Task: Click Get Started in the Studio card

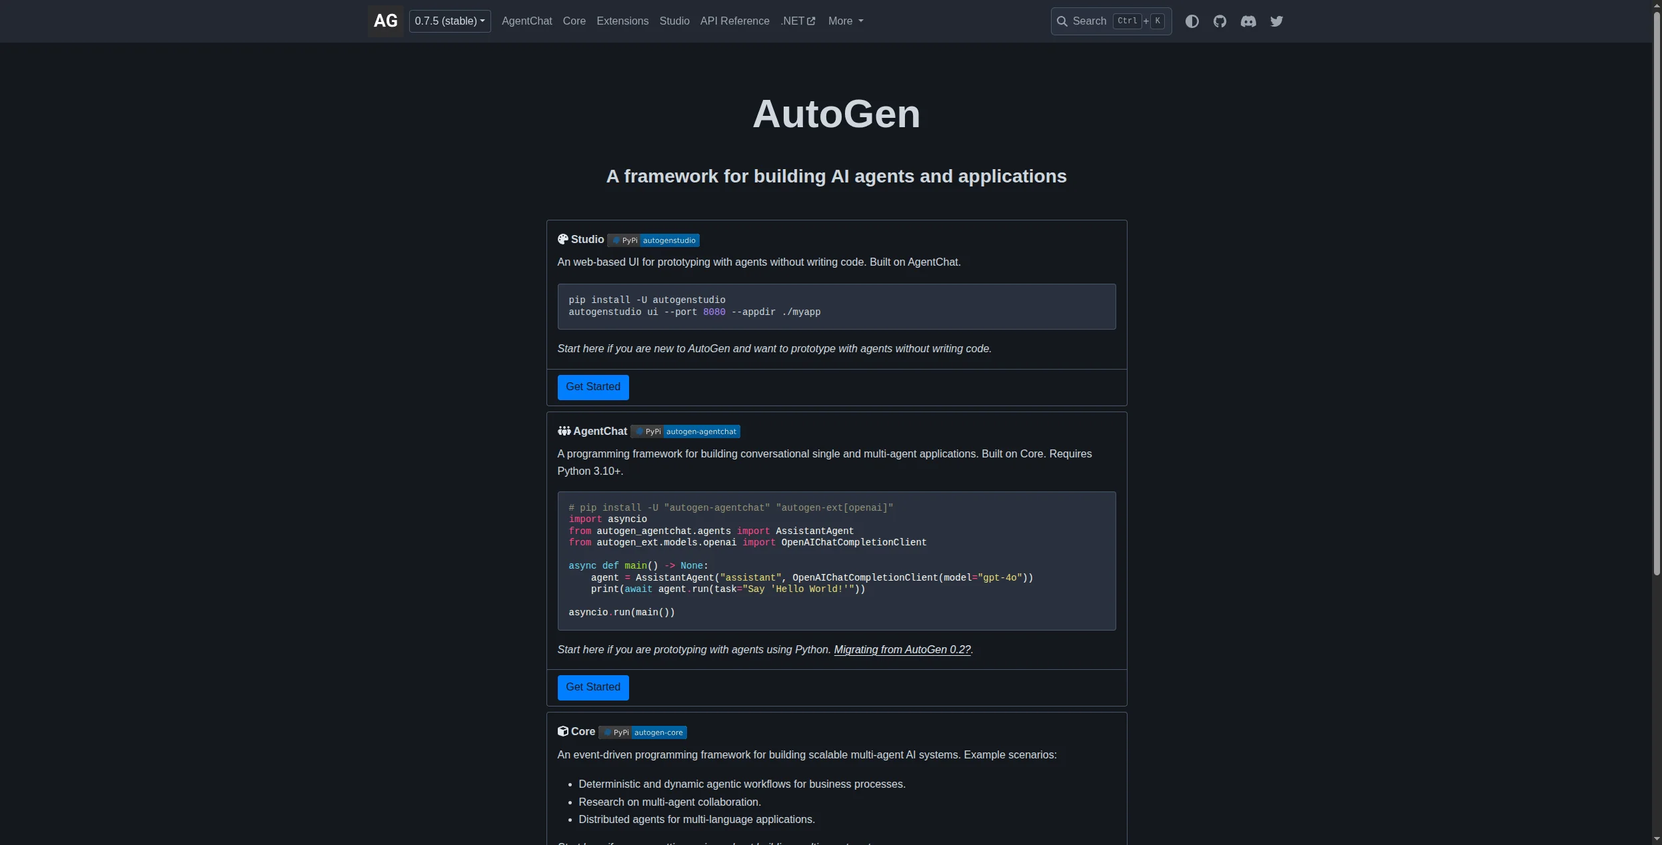Action: click(593, 387)
